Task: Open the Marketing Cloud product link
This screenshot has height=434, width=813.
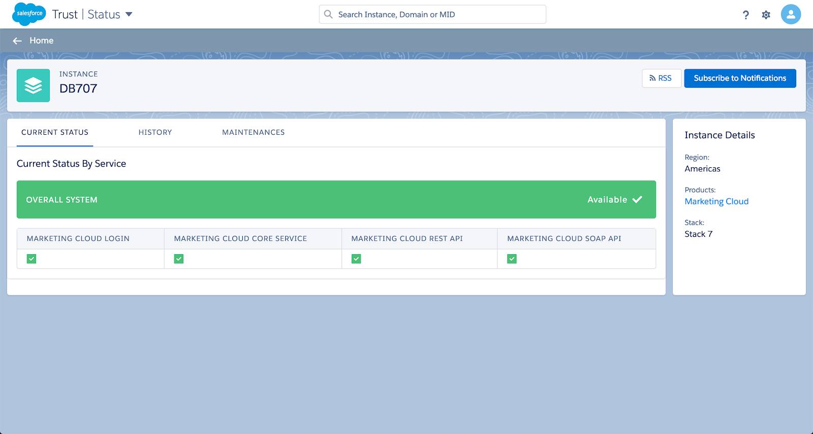Action: point(716,201)
